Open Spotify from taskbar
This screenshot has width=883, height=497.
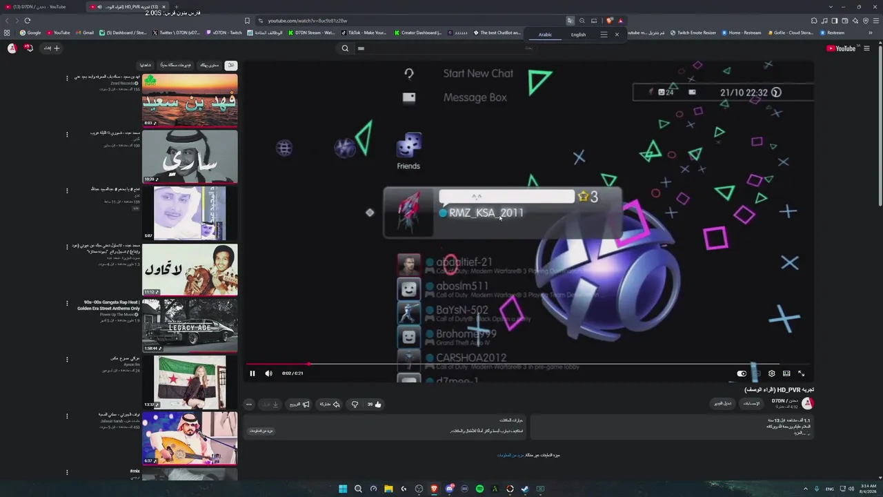point(479,489)
